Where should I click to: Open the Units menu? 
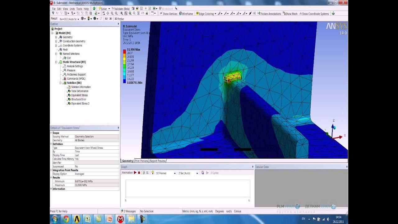72,9
